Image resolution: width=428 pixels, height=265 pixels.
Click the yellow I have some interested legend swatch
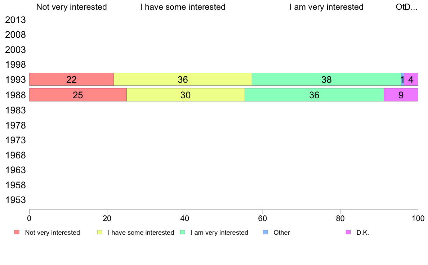click(x=100, y=232)
